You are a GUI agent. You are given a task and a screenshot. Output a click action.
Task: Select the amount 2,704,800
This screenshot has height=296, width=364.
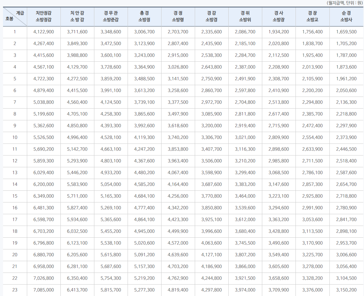pos(245,102)
